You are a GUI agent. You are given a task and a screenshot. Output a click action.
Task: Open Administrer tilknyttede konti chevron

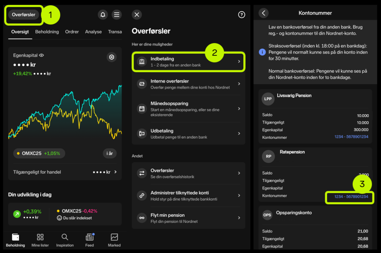239,195
